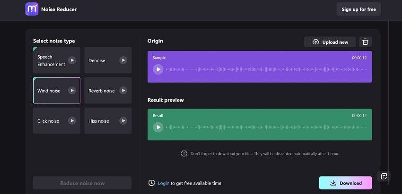Viewport: 402px width, 194px height.
Task: Click the Noise Reducer logo
Action: [32, 9]
